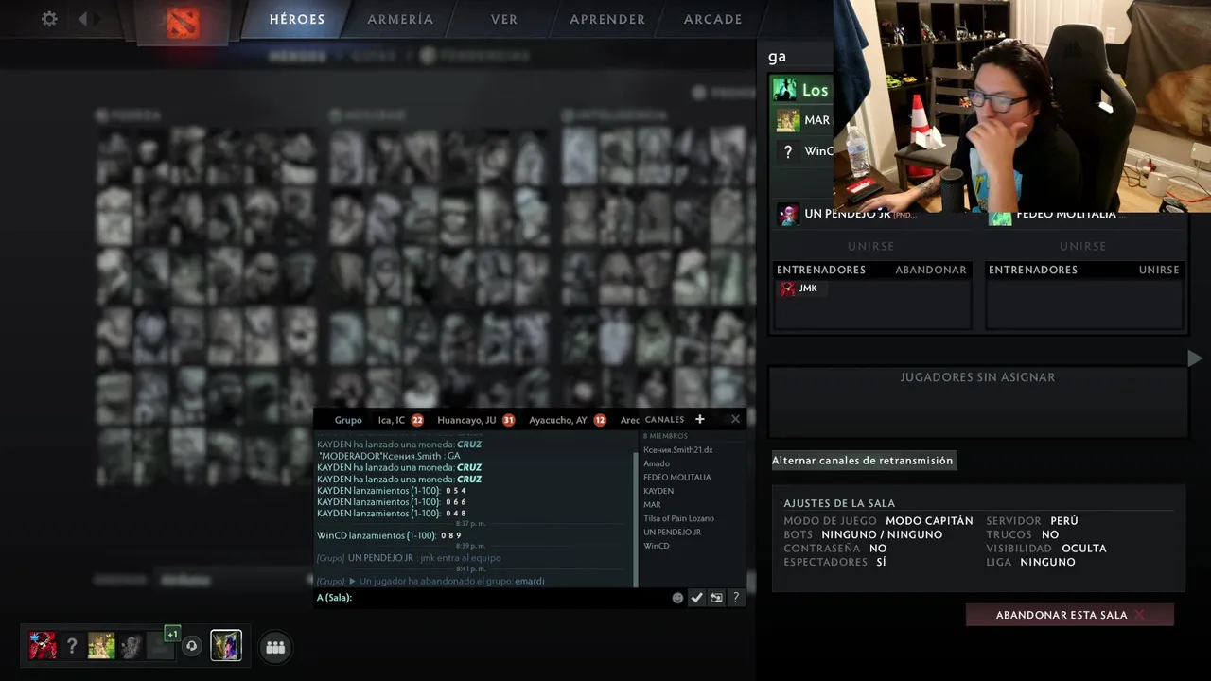The image size is (1211, 681).
Task: Open the HÉROES tab
Action: click(x=297, y=19)
